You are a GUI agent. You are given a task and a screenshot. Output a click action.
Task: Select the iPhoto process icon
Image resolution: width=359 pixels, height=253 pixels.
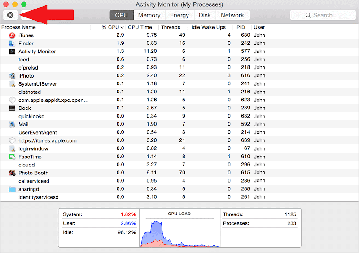point(12,76)
